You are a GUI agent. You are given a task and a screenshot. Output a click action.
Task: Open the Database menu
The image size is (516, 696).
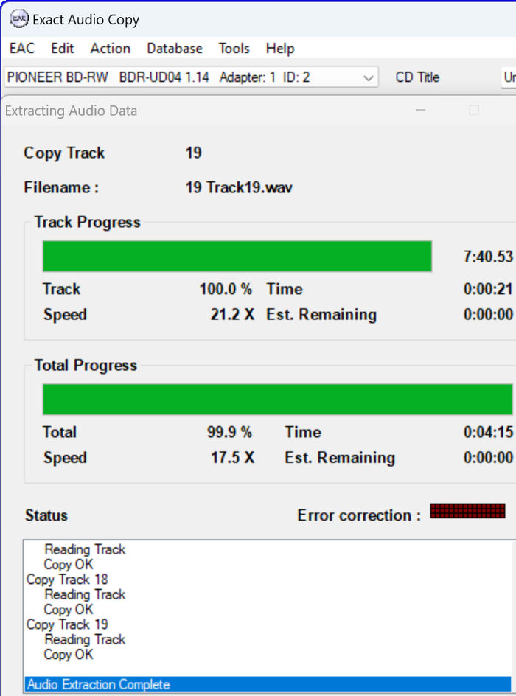175,49
